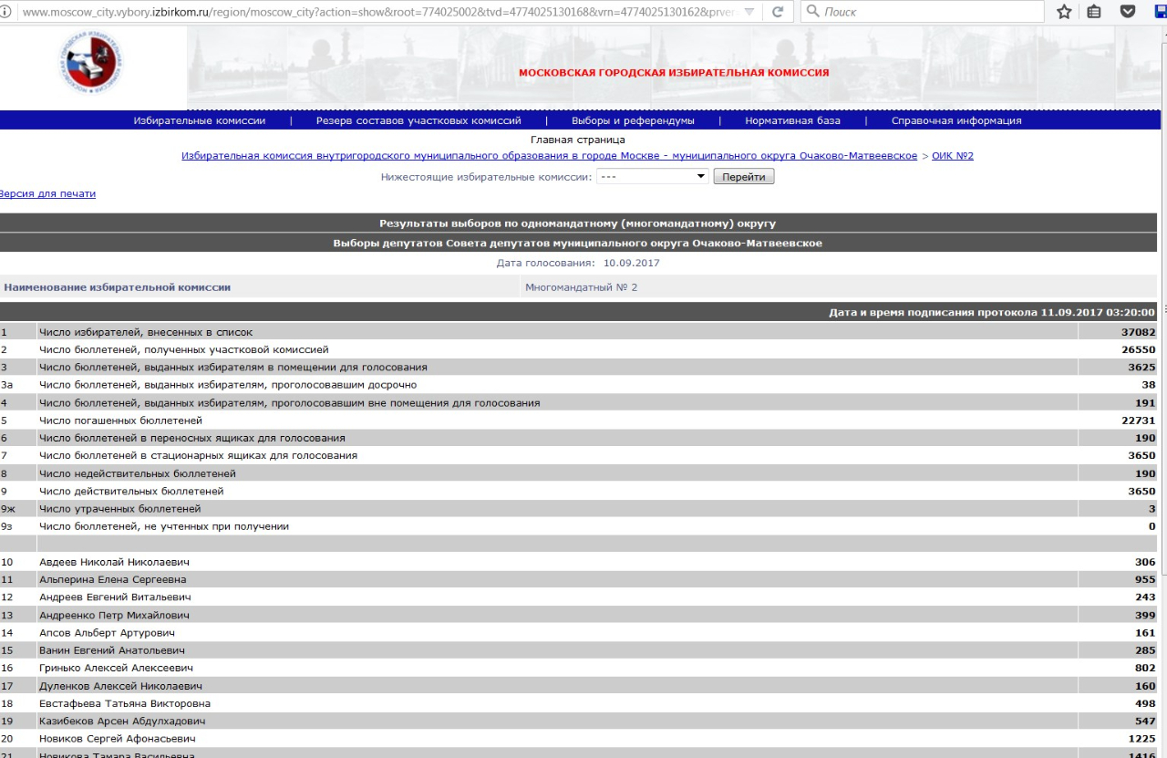1167x758 pixels.
Task: Open the Избирательные комиссии menu
Action: coord(200,120)
